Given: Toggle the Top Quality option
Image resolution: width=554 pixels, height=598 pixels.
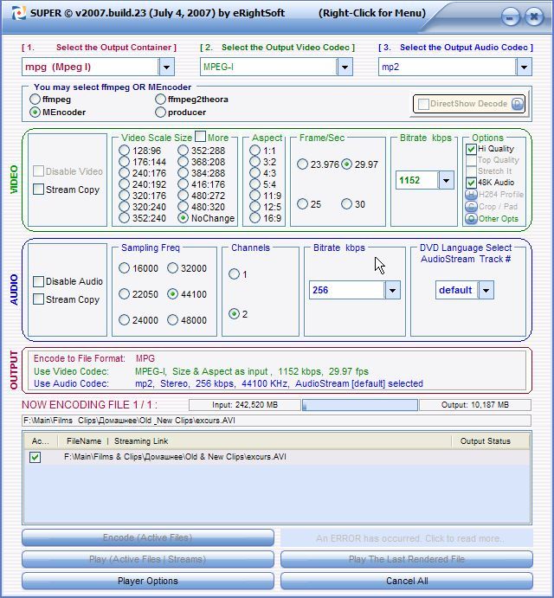Looking at the screenshot, I should [x=471, y=160].
